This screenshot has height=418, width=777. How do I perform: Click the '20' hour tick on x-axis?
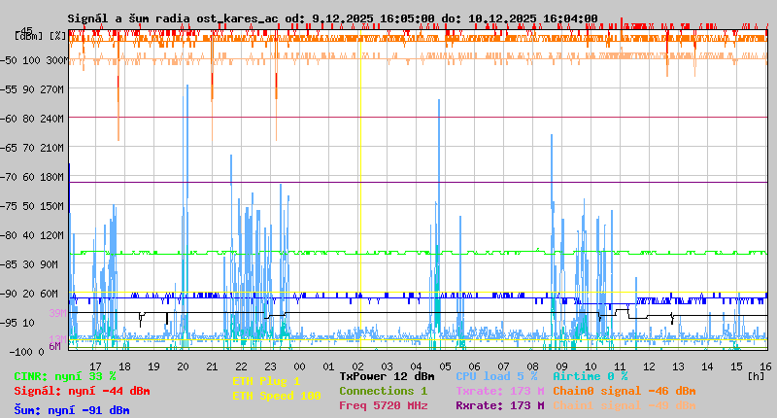(183, 366)
